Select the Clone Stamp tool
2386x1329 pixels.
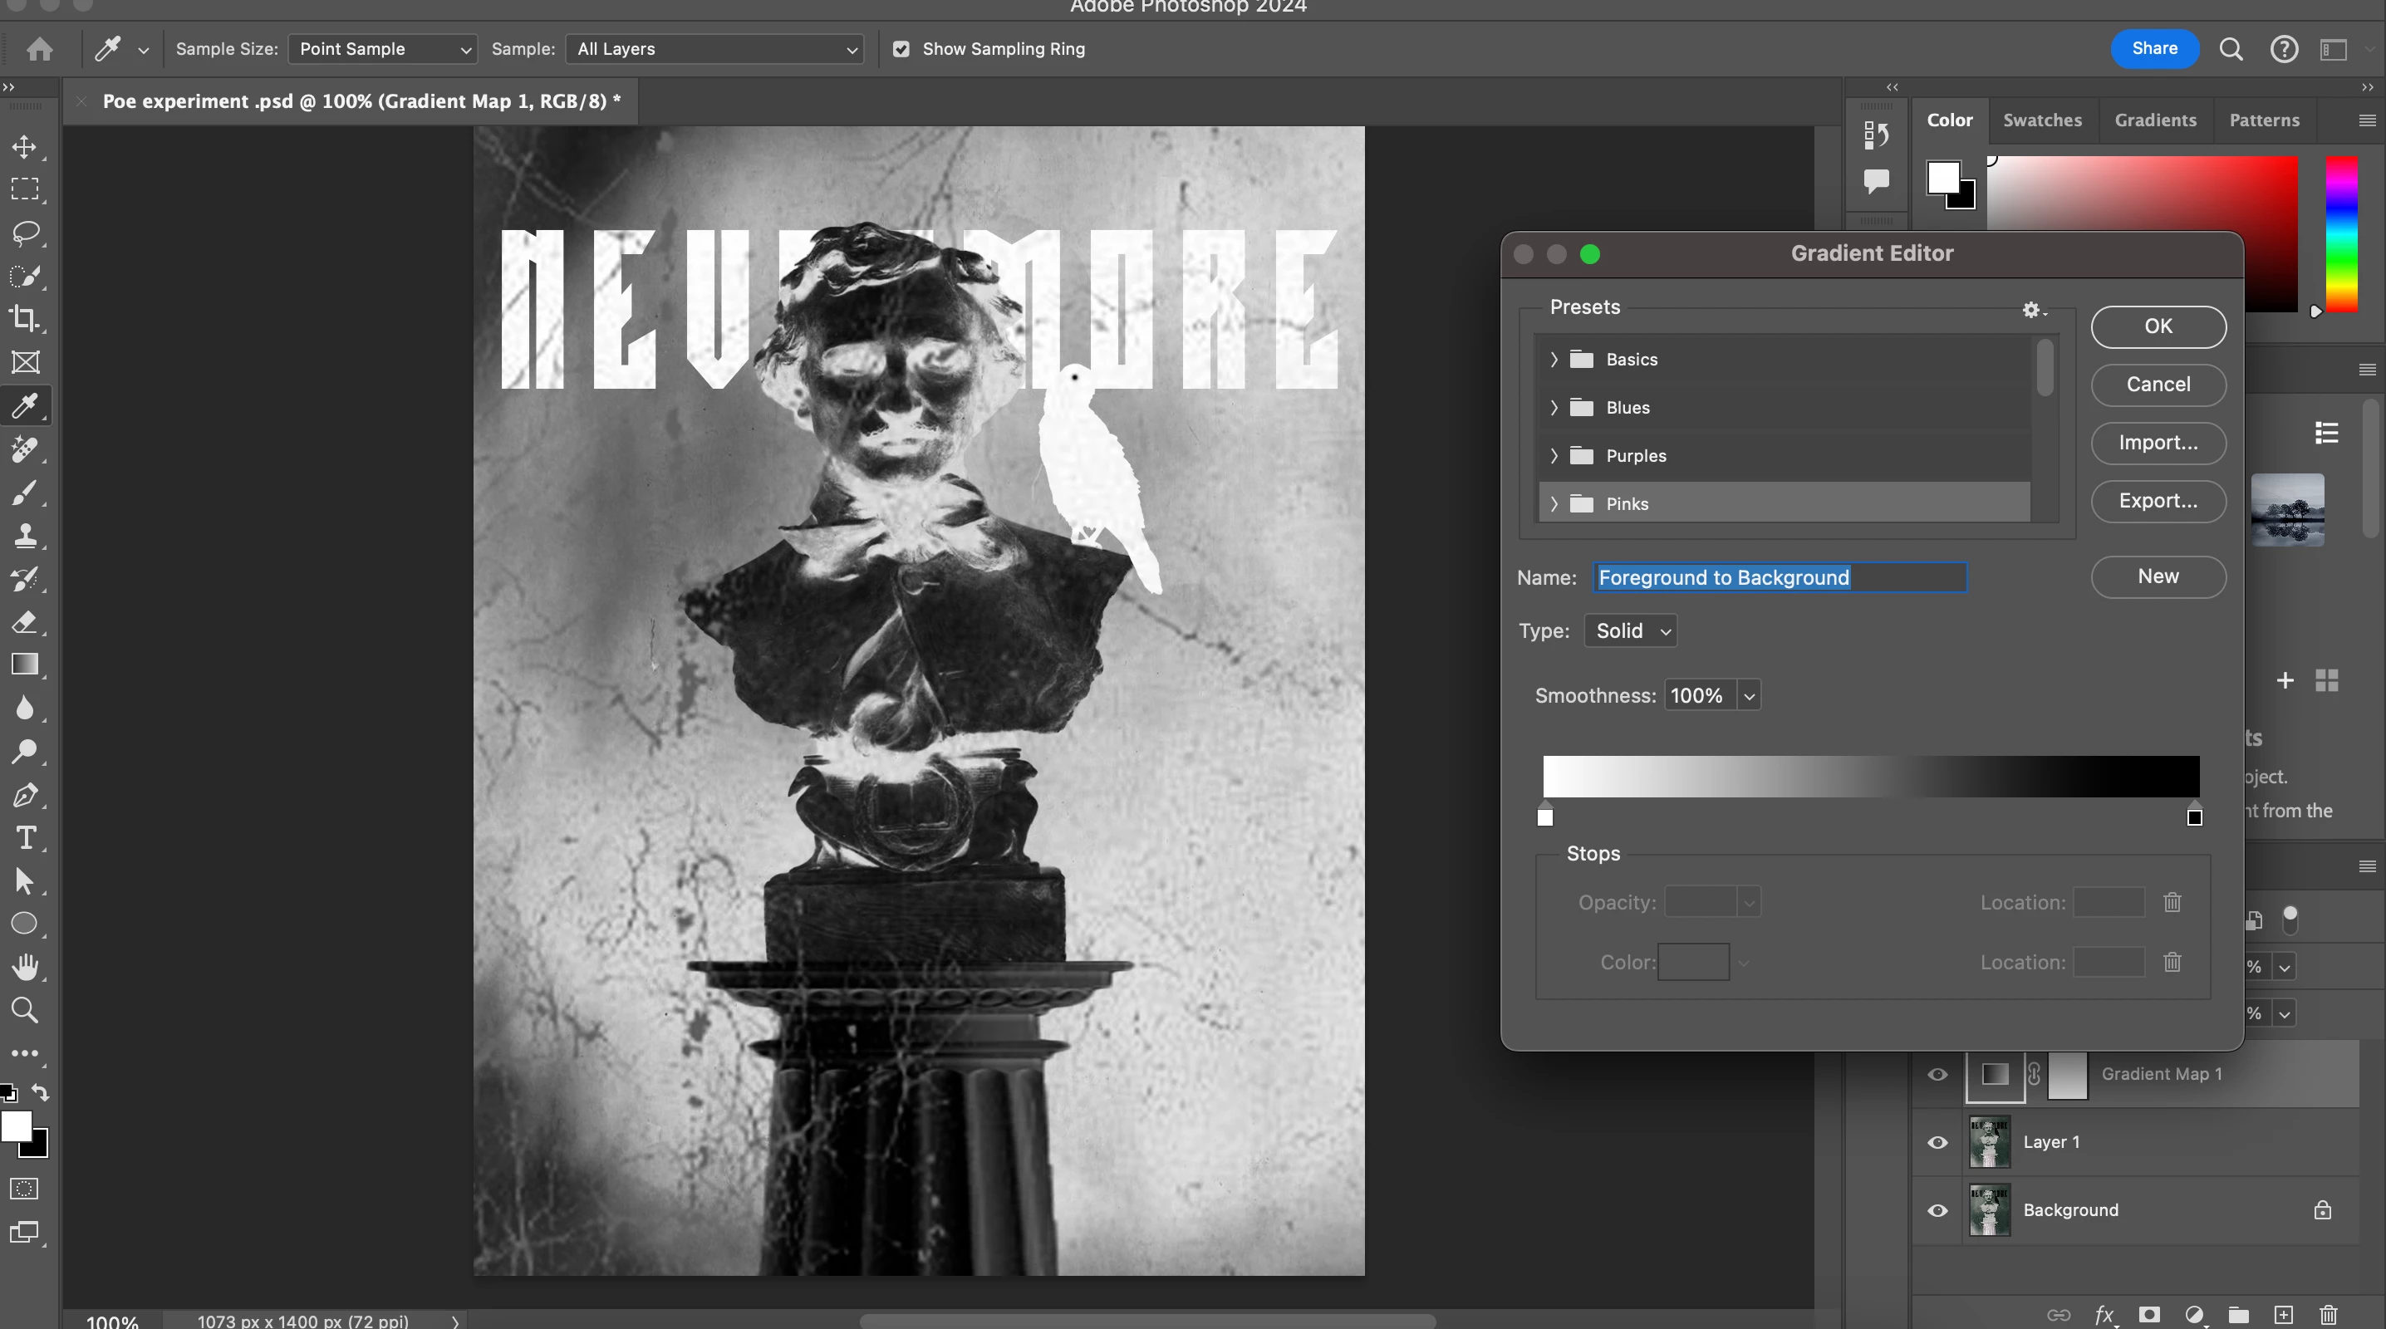pos(25,535)
